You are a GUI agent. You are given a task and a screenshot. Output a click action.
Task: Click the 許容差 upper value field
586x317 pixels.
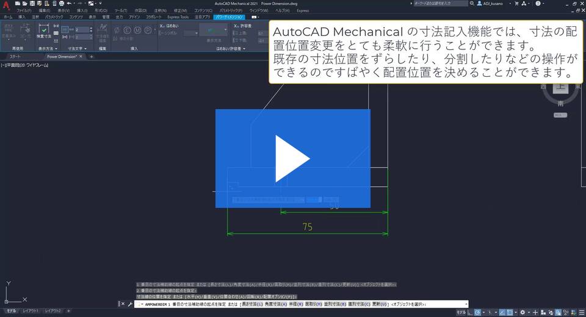pyautogui.click(x=262, y=34)
